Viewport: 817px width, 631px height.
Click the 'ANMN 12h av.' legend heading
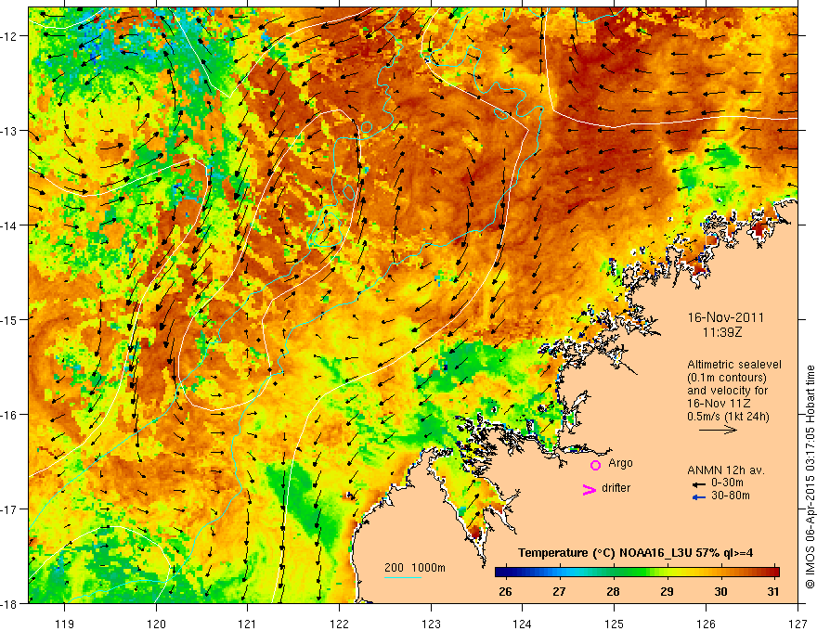click(x=726, y=470)
